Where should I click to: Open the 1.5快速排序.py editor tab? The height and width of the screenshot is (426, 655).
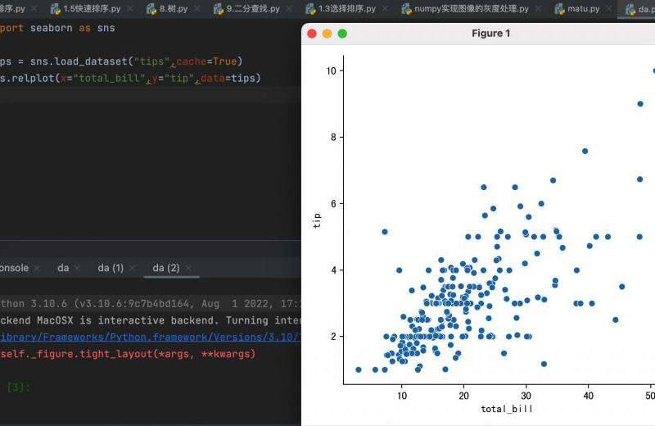coord(91,9)
